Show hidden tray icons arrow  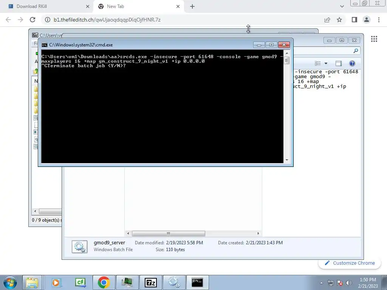click(x=321, y=283)
